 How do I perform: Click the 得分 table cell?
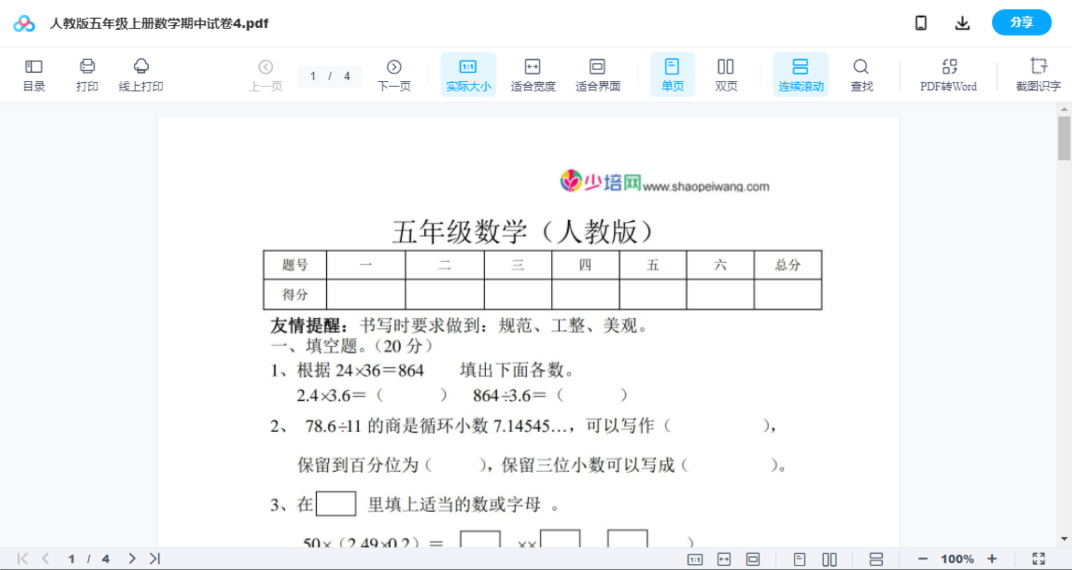coord(295,295)
